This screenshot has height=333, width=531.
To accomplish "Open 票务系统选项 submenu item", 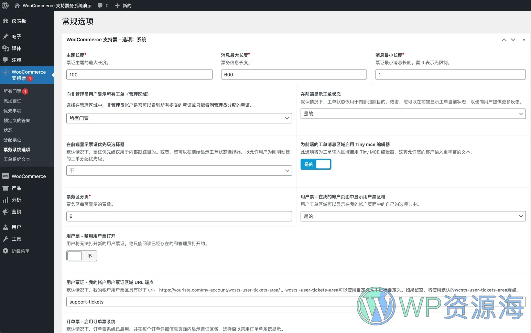I will coord(17,150).
